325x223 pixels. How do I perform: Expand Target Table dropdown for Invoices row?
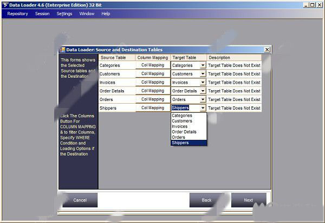point(203,82)
